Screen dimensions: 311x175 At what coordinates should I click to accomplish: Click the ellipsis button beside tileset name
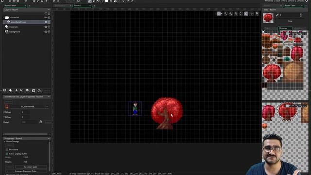47,107
